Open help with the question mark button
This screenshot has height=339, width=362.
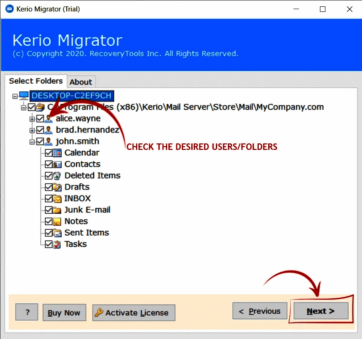coord(28,313)
